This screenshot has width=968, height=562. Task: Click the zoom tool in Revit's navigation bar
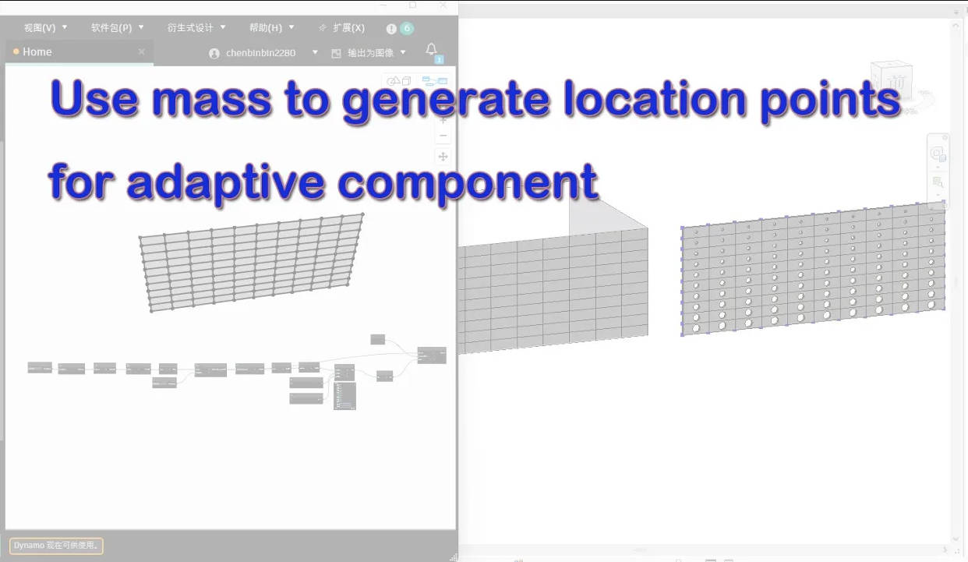point(938,179)
